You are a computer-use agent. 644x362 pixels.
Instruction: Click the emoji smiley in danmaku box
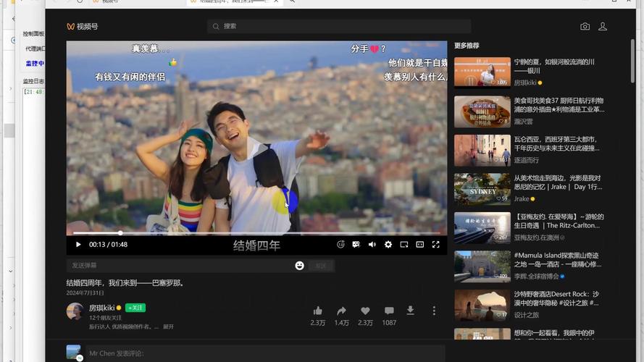pyautogui.click(x=299, y=266)
